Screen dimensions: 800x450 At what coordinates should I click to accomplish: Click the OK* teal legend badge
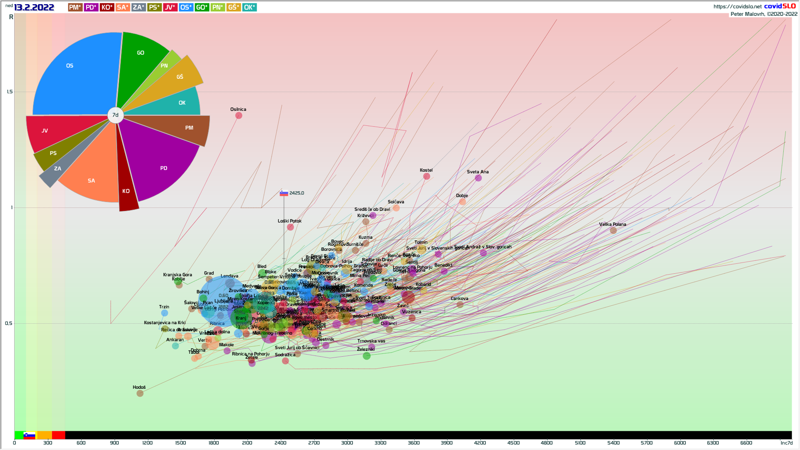coord(249,7)
